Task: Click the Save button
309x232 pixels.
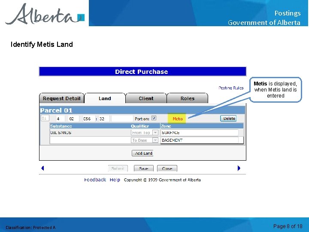Action: 144,168
